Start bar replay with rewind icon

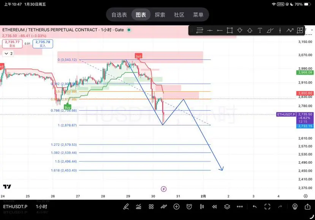coord(214,207)
